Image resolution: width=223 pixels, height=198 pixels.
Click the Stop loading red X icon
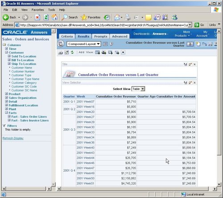[37, 17]
